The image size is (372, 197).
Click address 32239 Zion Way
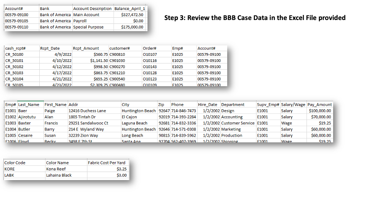[83, 135]
